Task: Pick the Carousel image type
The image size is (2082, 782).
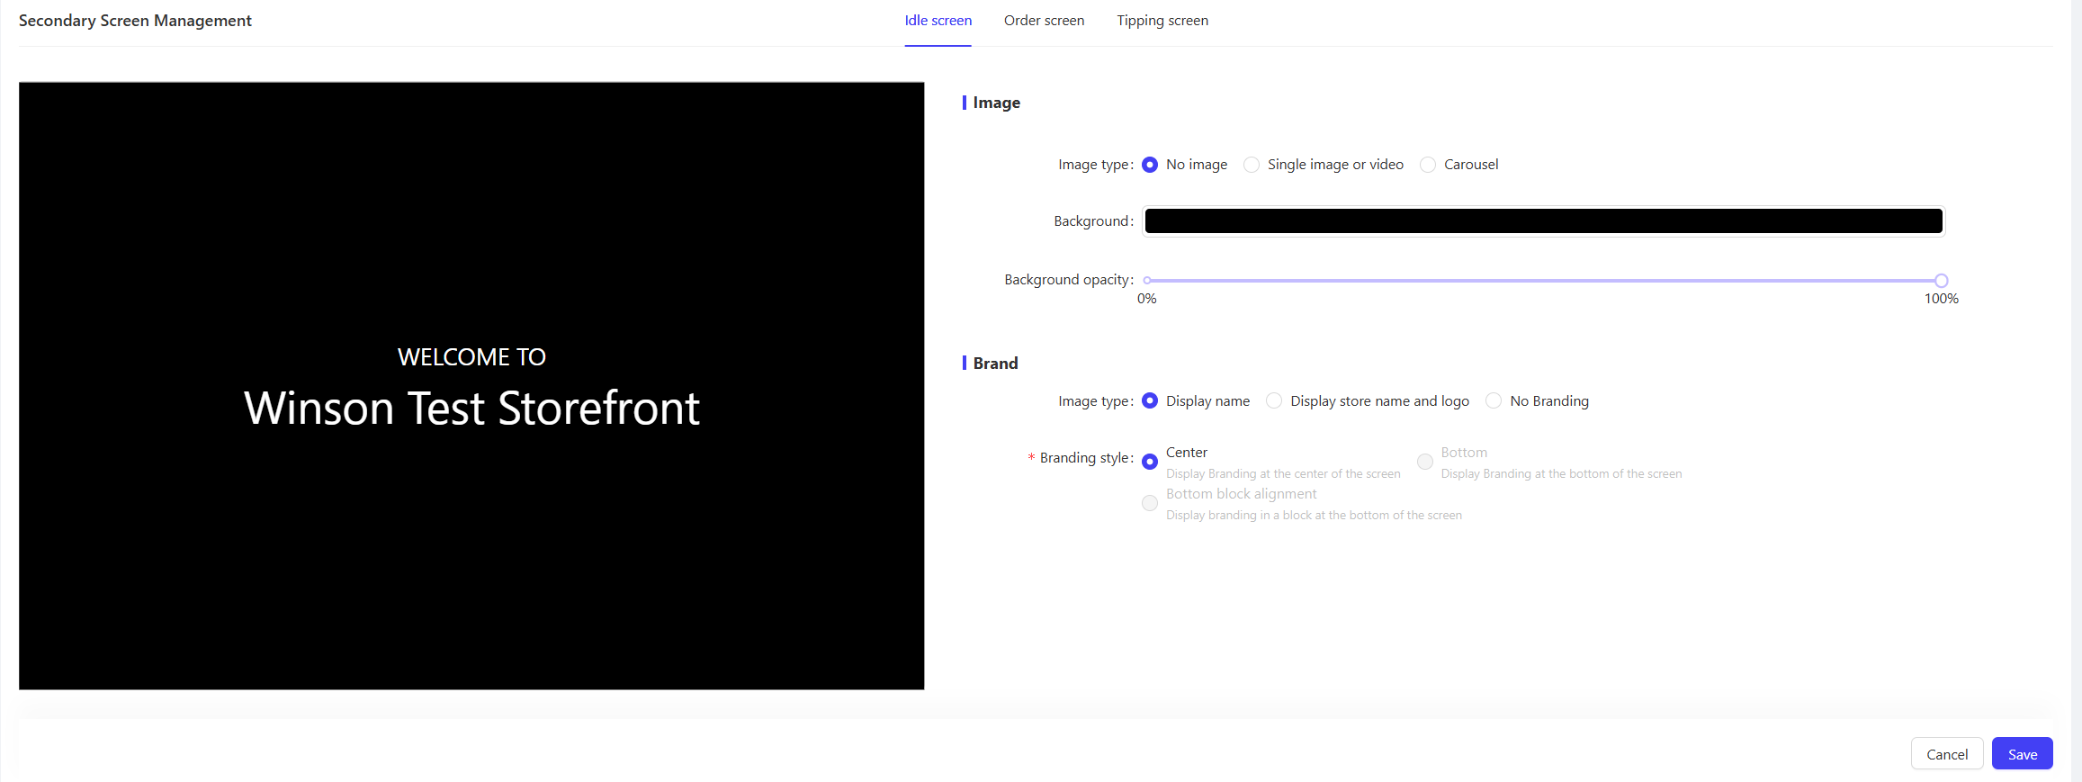Action: pyautogui.click(x=1428, y=165)
